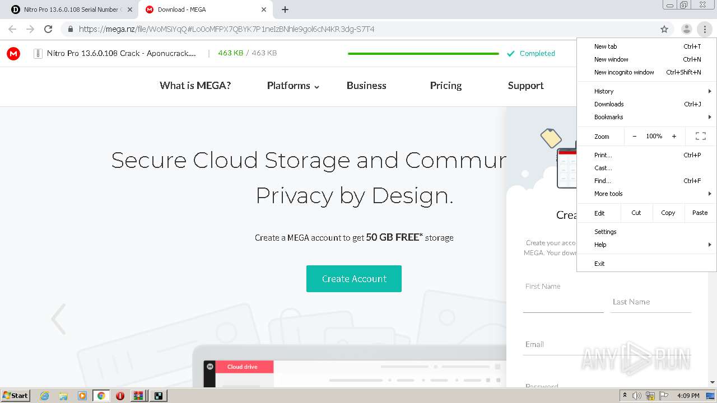Click the fullscreen icon in Zoom row
Viewport: 717px width, 403px height.
coord(700,136)
